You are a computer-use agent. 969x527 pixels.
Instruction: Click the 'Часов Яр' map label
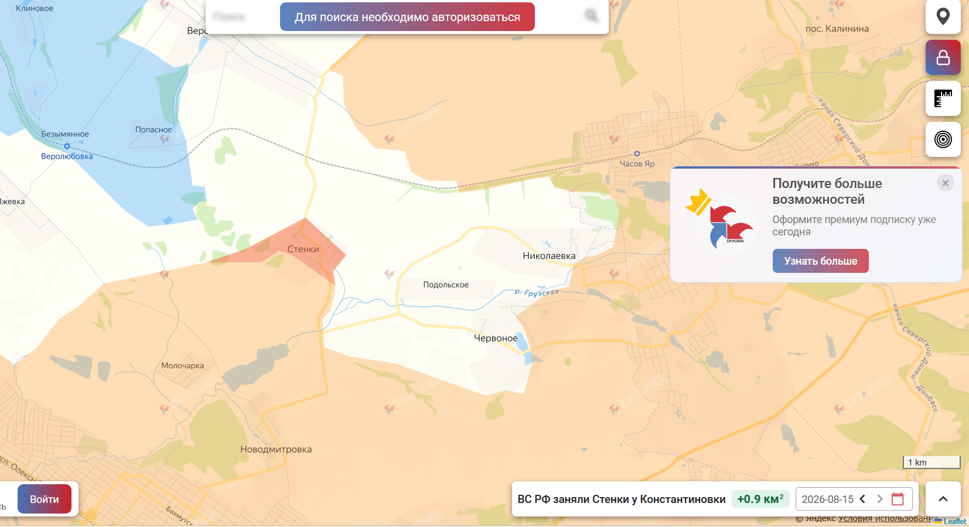click(x=637, y=164)
